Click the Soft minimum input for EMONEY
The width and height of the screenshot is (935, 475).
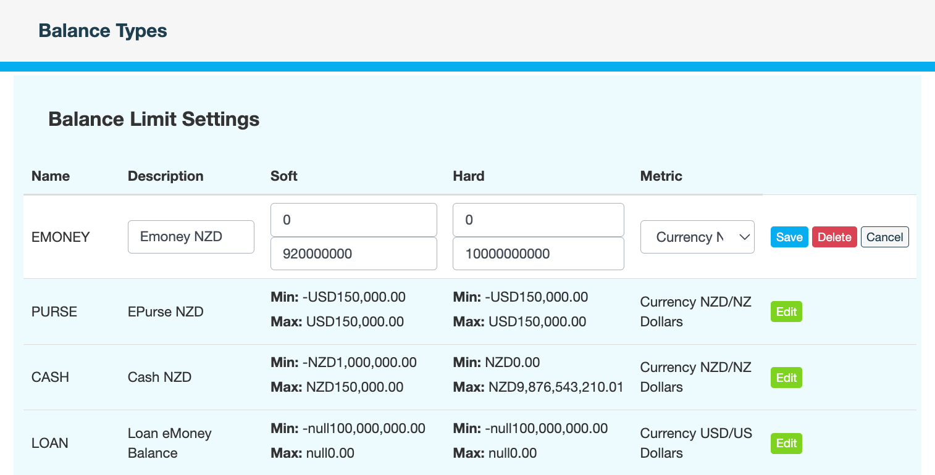tap(353, 220)
